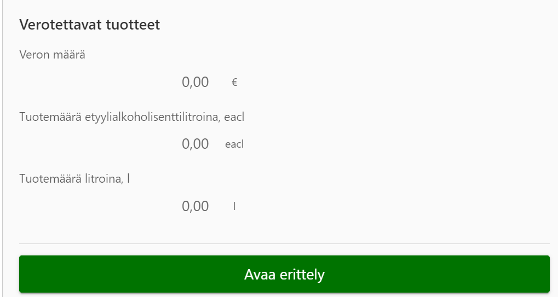The height and width of the screenshot is (297, 558).
Task: Click the word erittely on the green button
Action: pos(302,274)
